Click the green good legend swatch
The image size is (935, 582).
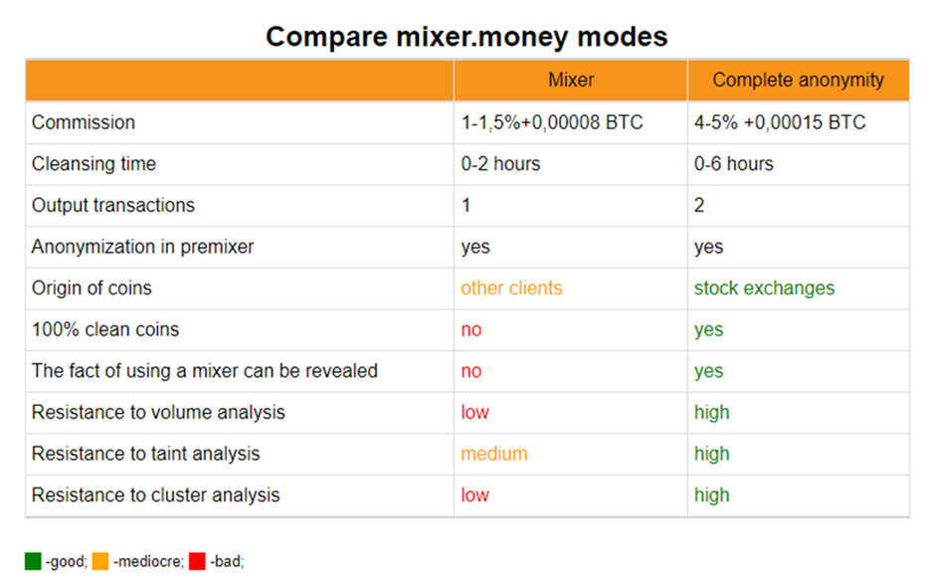click(33, 561)
